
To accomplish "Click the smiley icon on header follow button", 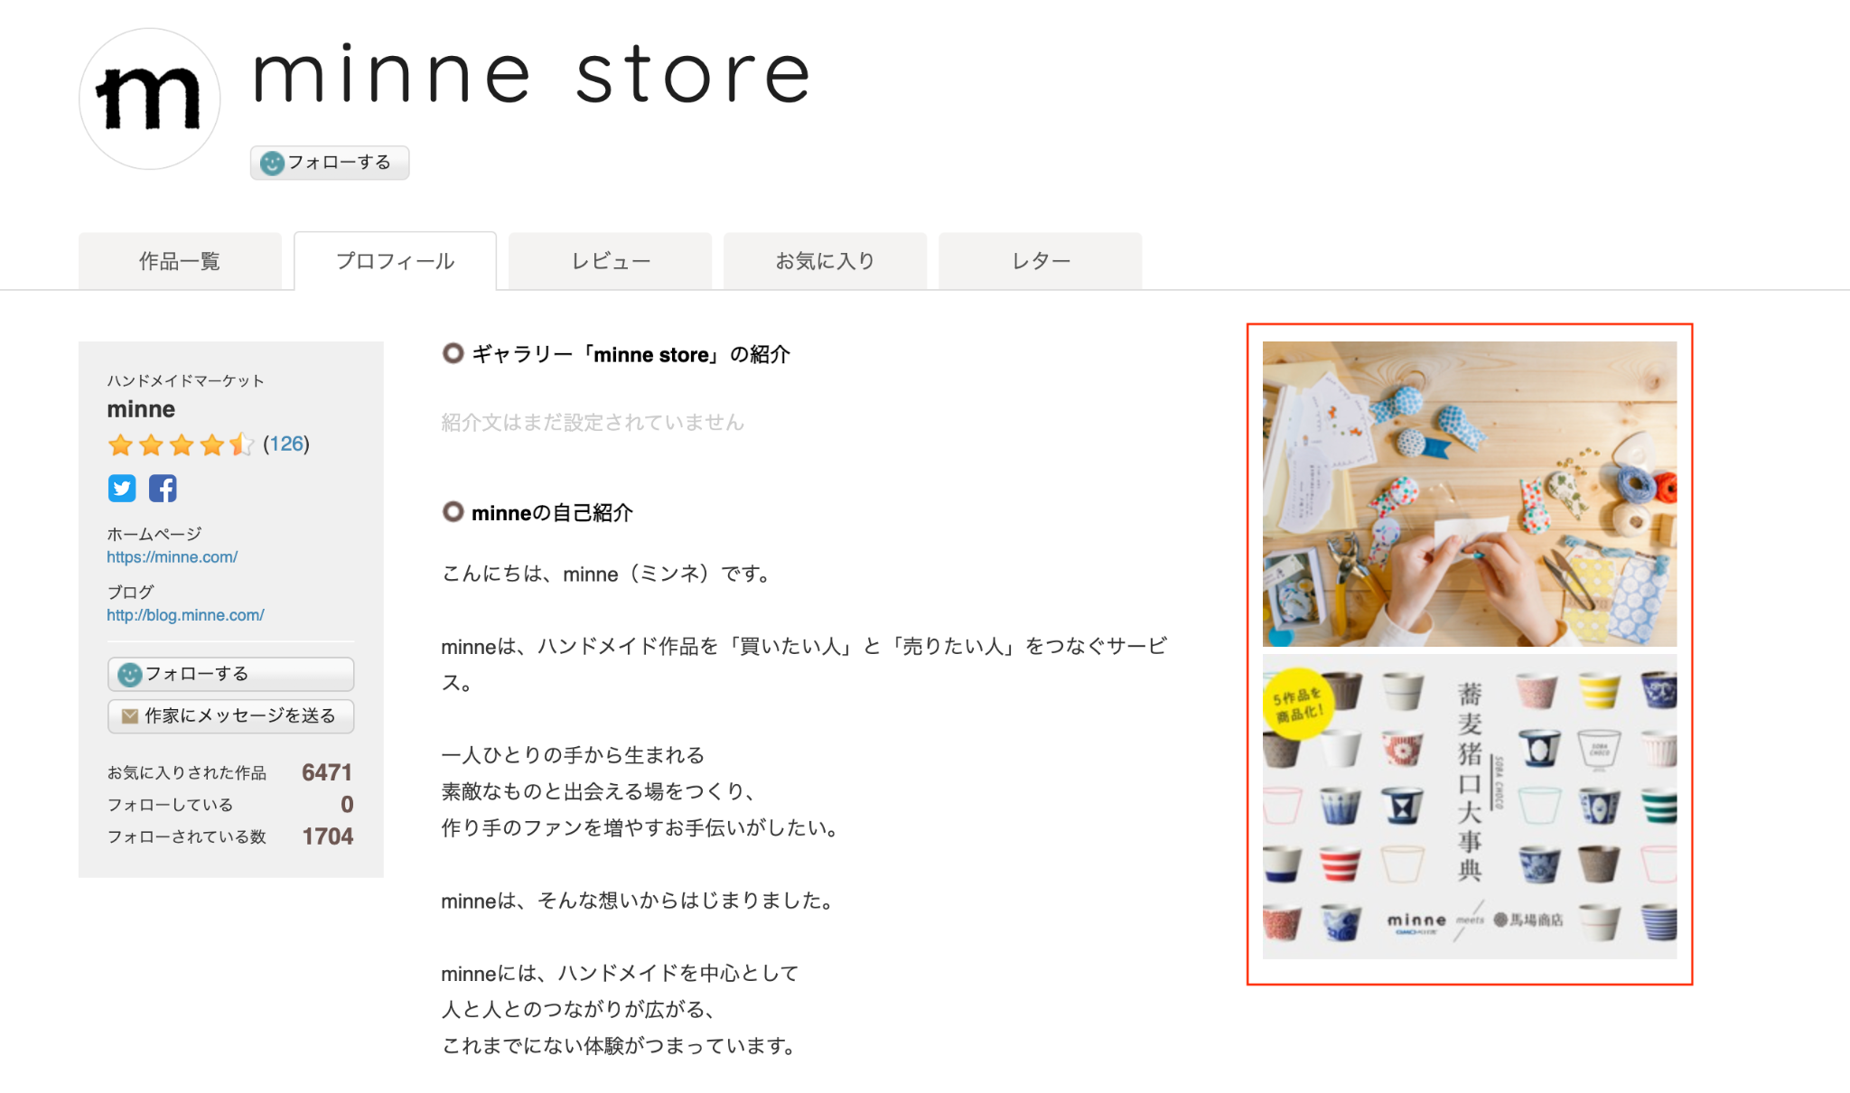I will [x=271, y=163].
